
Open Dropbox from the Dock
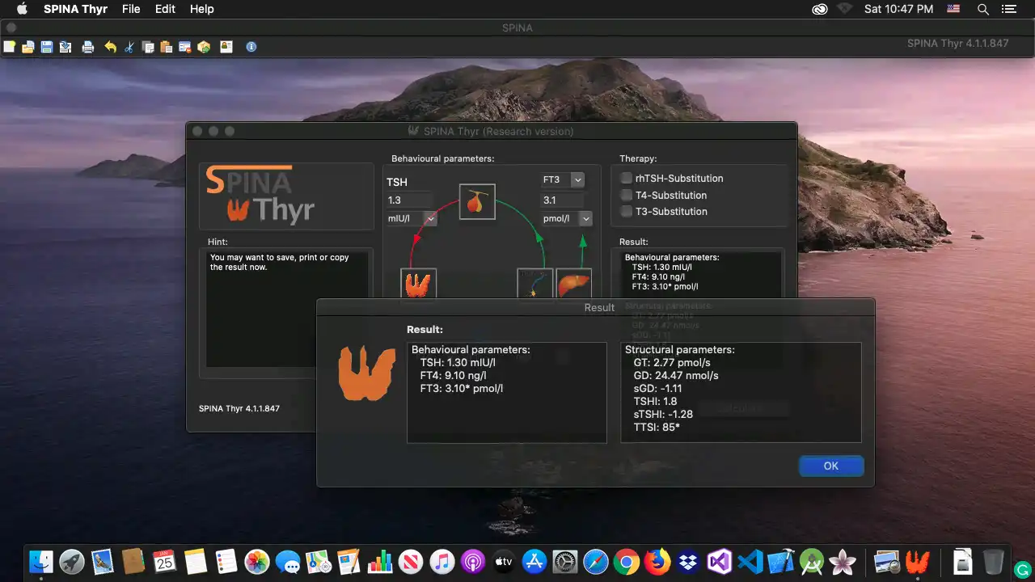[688, 561]
